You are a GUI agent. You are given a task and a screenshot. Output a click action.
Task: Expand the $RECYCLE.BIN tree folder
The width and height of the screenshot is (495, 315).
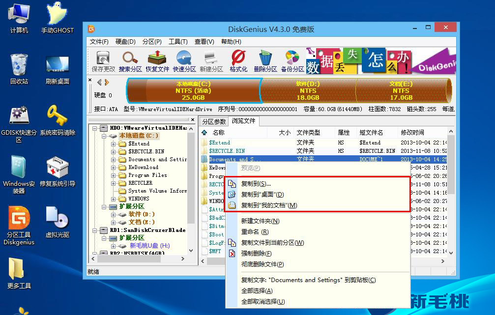tap(114, 152)
